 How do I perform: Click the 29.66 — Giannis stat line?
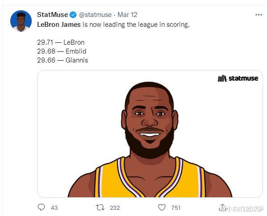(63, 60)
